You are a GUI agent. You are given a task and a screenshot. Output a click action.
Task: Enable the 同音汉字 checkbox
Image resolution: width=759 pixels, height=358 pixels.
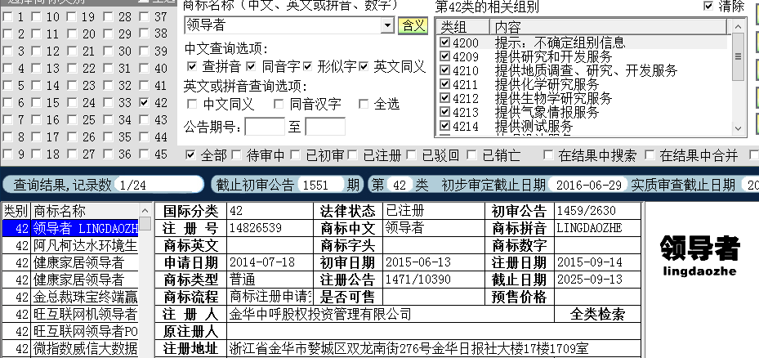(x=279, y=104)
